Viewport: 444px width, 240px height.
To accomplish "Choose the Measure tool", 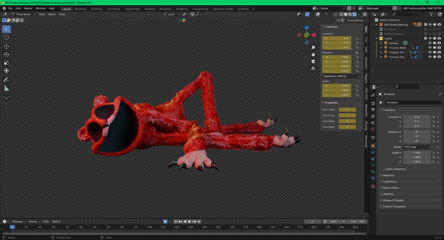I will coord(7,88).
